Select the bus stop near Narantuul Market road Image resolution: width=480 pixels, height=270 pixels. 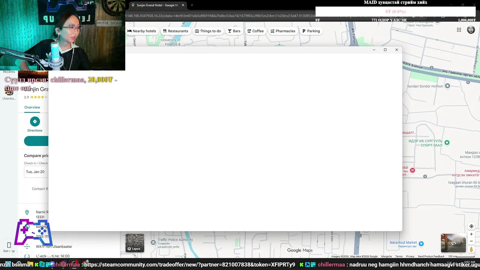(x=360, y=235)
